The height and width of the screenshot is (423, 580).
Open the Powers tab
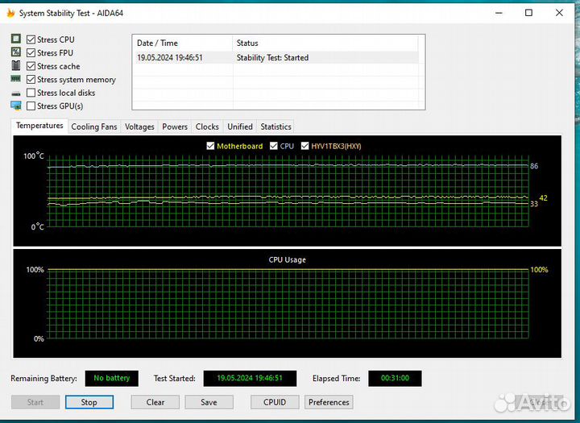pos(175,126)
